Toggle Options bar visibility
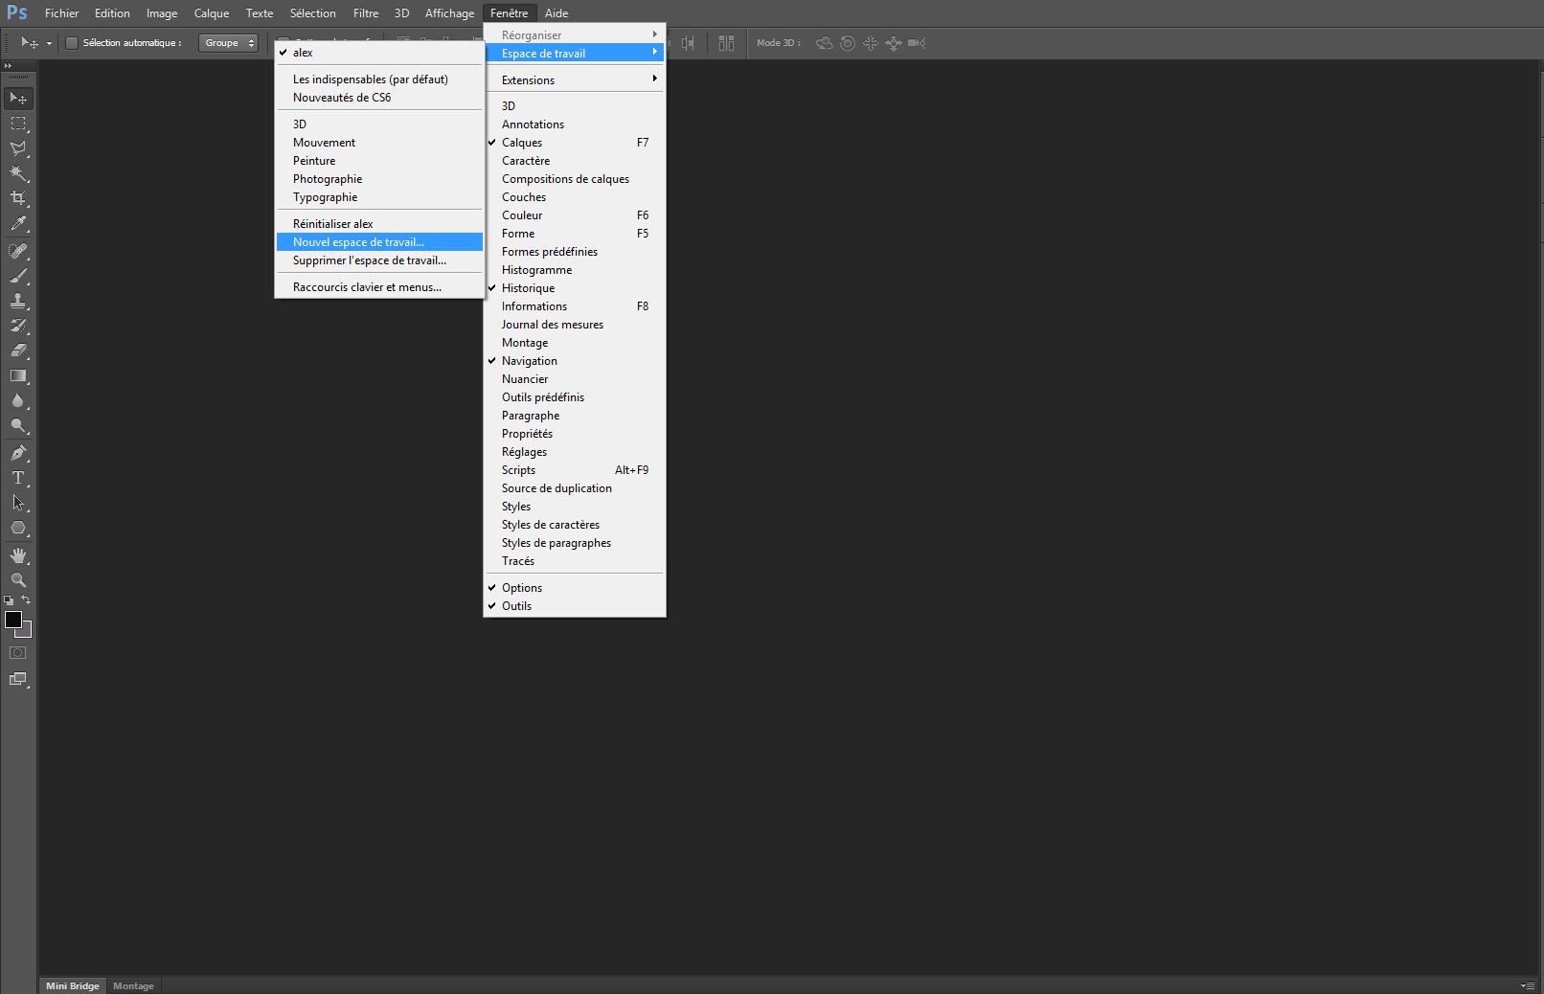Screen dimensions: 1544x994 pos(575,588)
